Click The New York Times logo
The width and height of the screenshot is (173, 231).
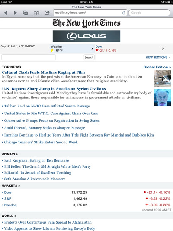(86, 23)
